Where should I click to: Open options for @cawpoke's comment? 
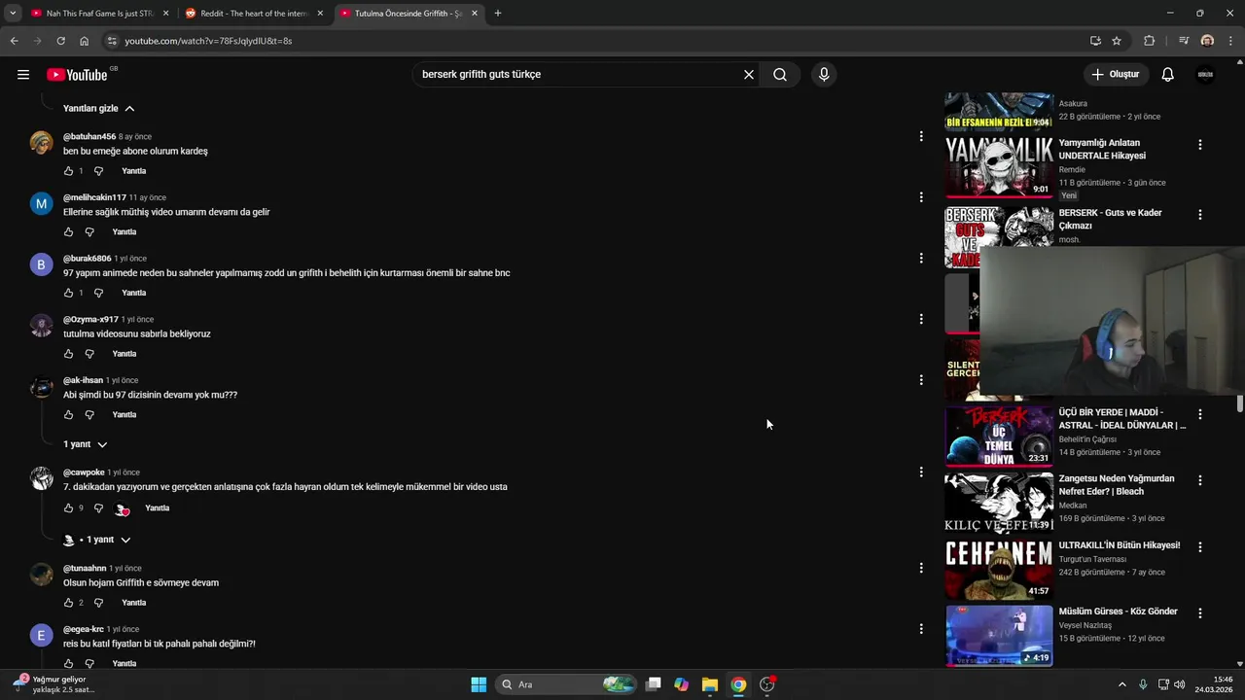click(921, 472)
